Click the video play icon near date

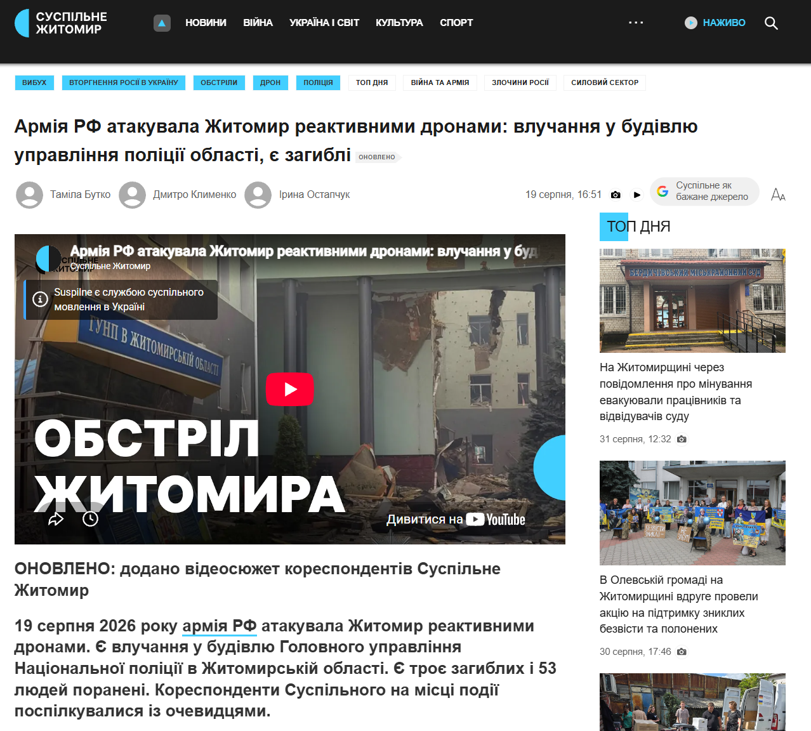pyautogui.click(x=637, y=195)
